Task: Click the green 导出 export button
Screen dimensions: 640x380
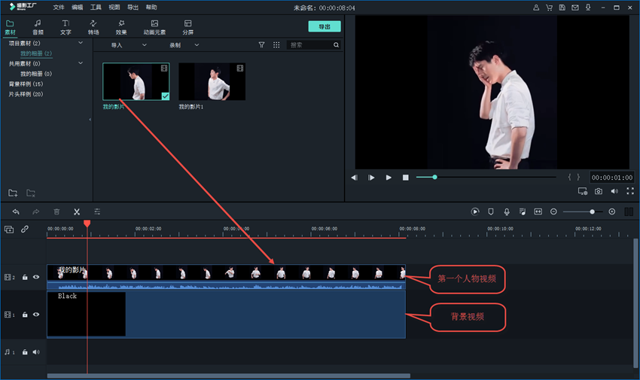Action: pos(325,26)
